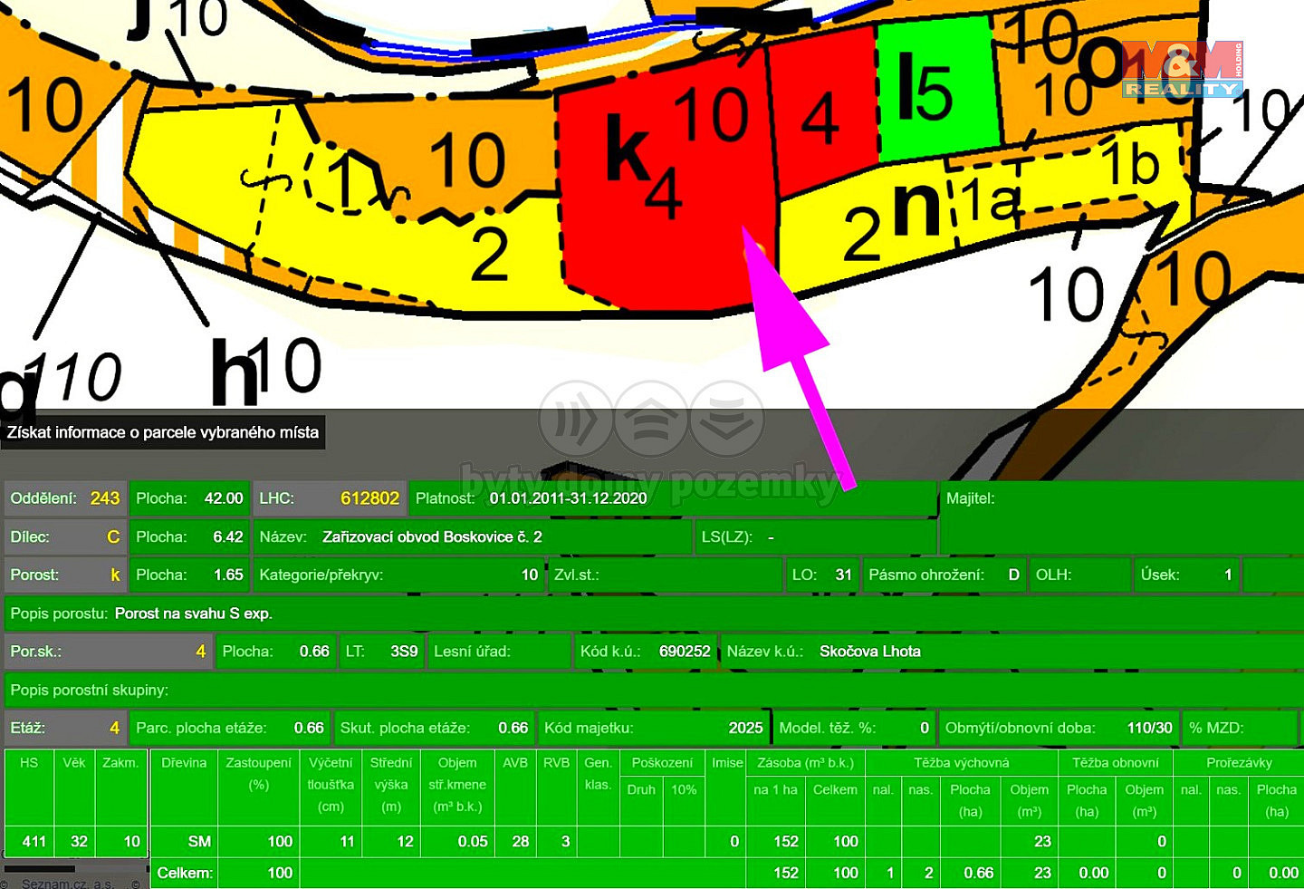The image size is (1304, 889).
Task: Click the downward chevron circular icon
Action: click(x=727, y=420)
